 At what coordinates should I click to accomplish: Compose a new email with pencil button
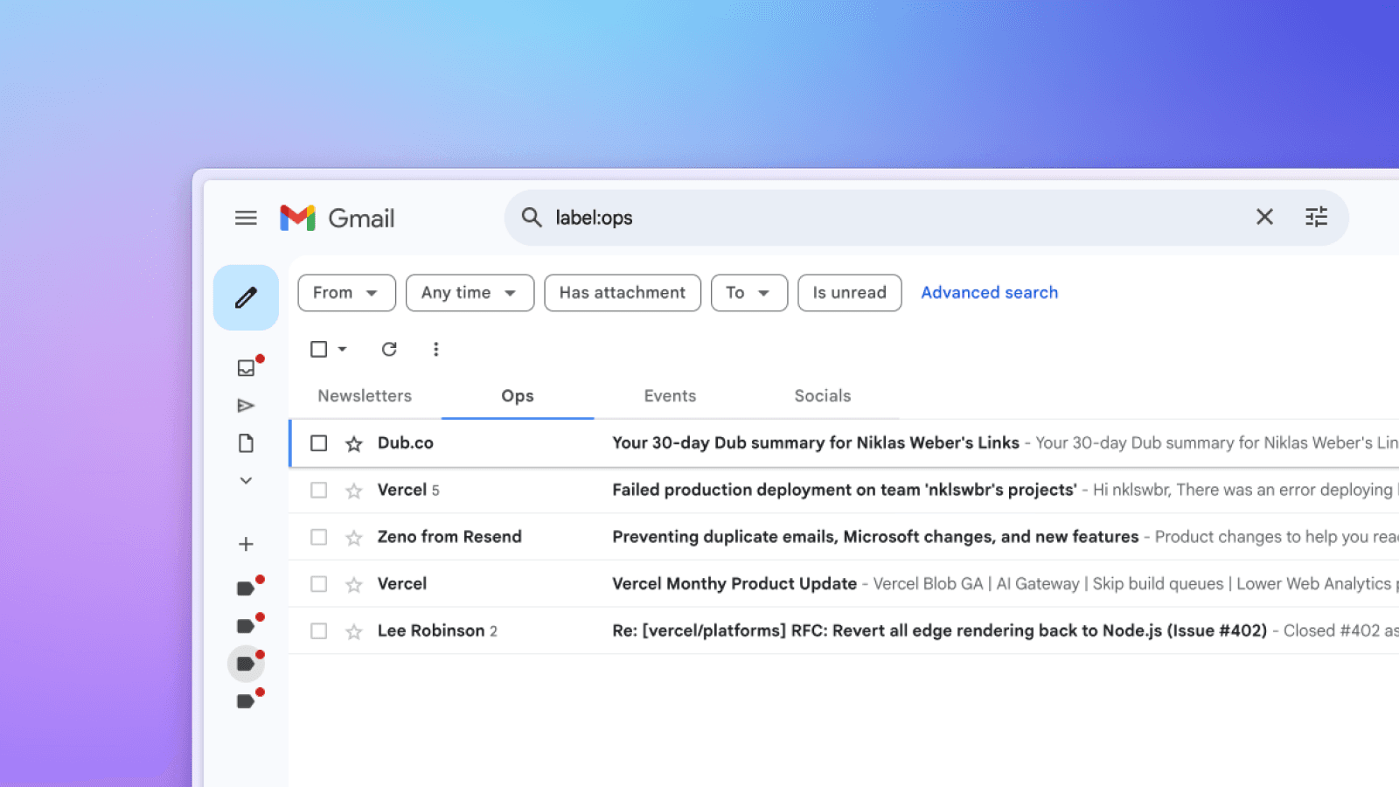pos(246,297)
